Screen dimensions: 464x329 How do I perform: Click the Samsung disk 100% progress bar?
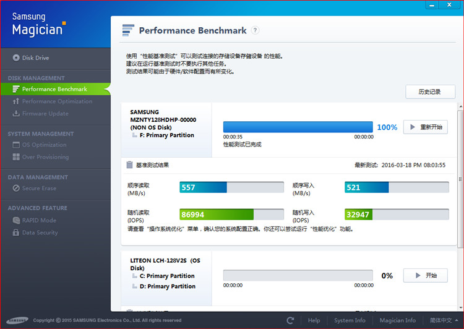pyautogui.click(x=298, y=127)
